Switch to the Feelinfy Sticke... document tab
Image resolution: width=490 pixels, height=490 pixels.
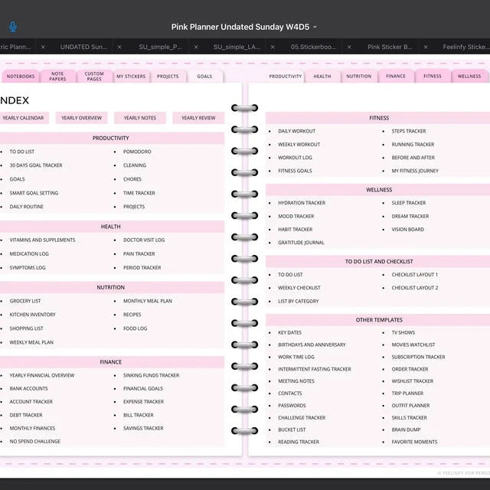coord(466,47)
